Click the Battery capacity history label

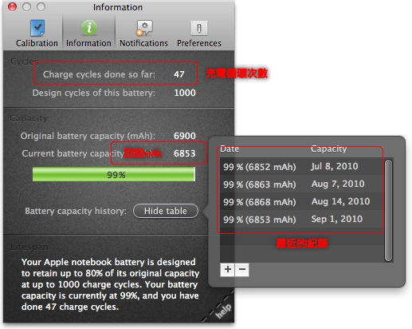76,211
